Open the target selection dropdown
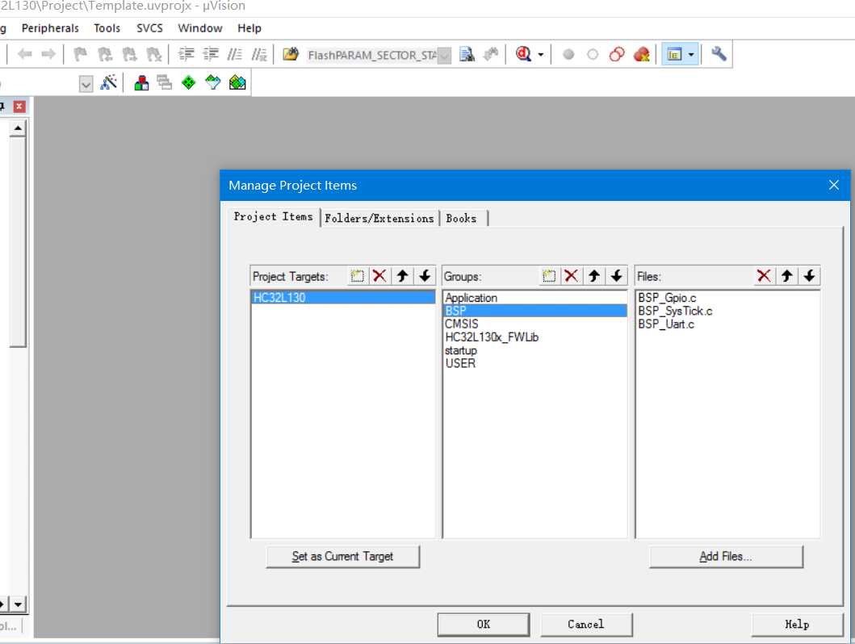 click(86, 84)
